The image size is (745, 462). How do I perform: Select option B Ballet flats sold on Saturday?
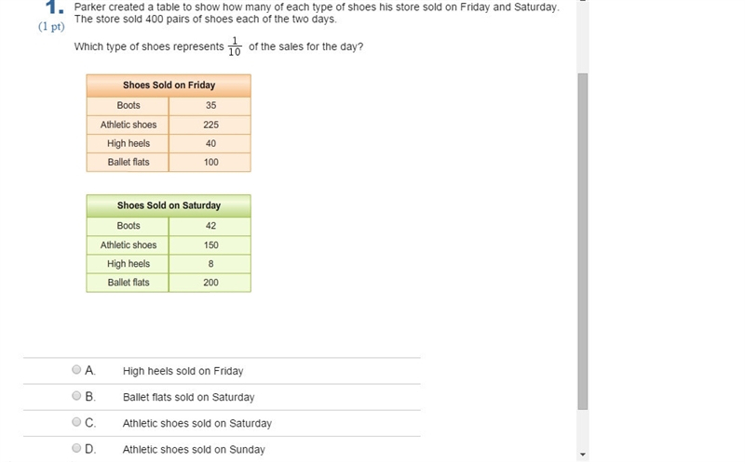tap(76, 396)
